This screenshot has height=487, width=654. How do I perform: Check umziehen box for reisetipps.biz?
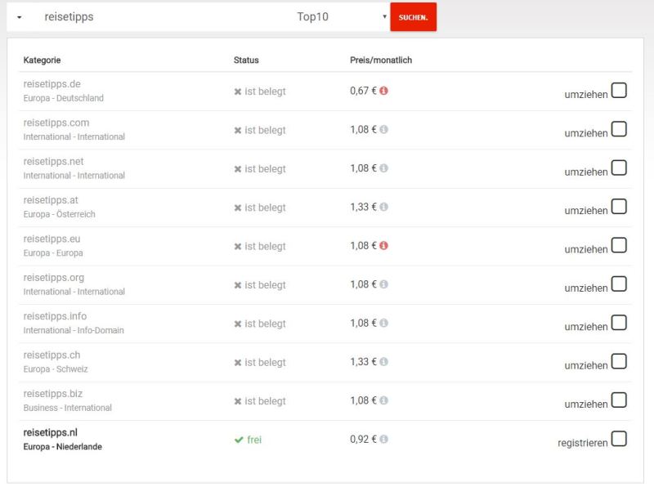tap(619, 400)
